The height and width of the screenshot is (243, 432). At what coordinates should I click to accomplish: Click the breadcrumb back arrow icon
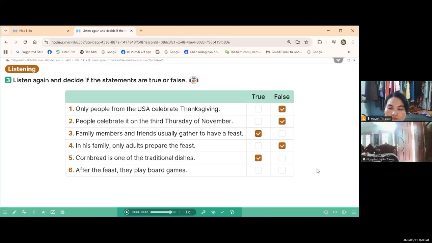point(7,60)
